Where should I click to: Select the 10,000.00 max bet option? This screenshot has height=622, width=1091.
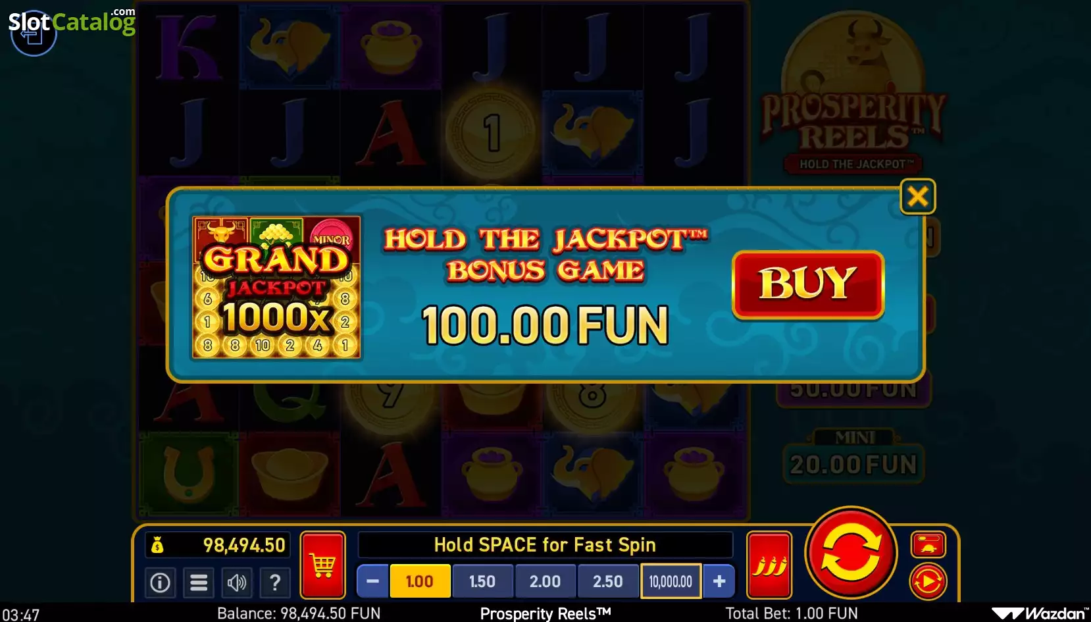[671, 581]
